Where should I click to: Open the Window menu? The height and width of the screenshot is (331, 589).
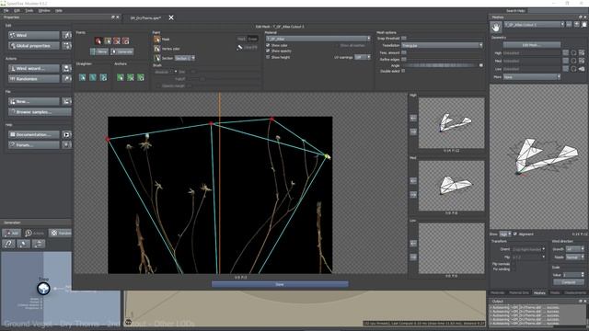click(x=44, y=10)
